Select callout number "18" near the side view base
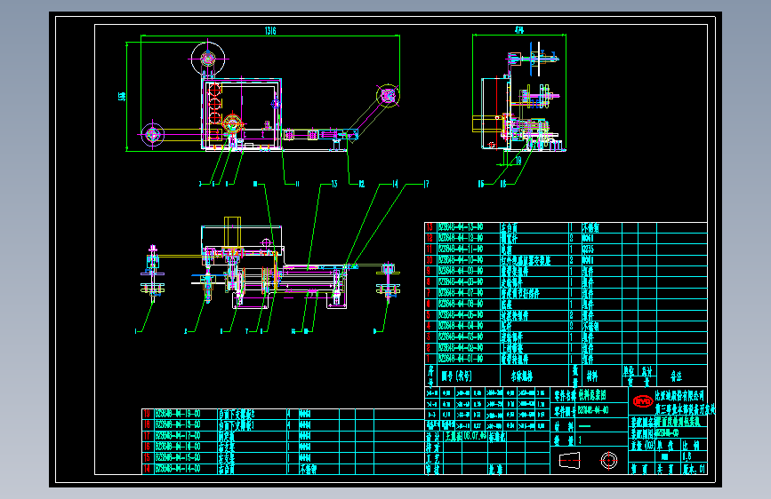771x499 pixels. click(518, 161)
